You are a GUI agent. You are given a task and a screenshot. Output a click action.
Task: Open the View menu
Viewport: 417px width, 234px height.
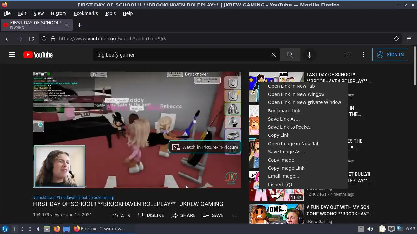[x=38, y=13]
